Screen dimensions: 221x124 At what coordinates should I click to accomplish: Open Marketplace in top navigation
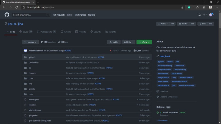pos(80,15)
